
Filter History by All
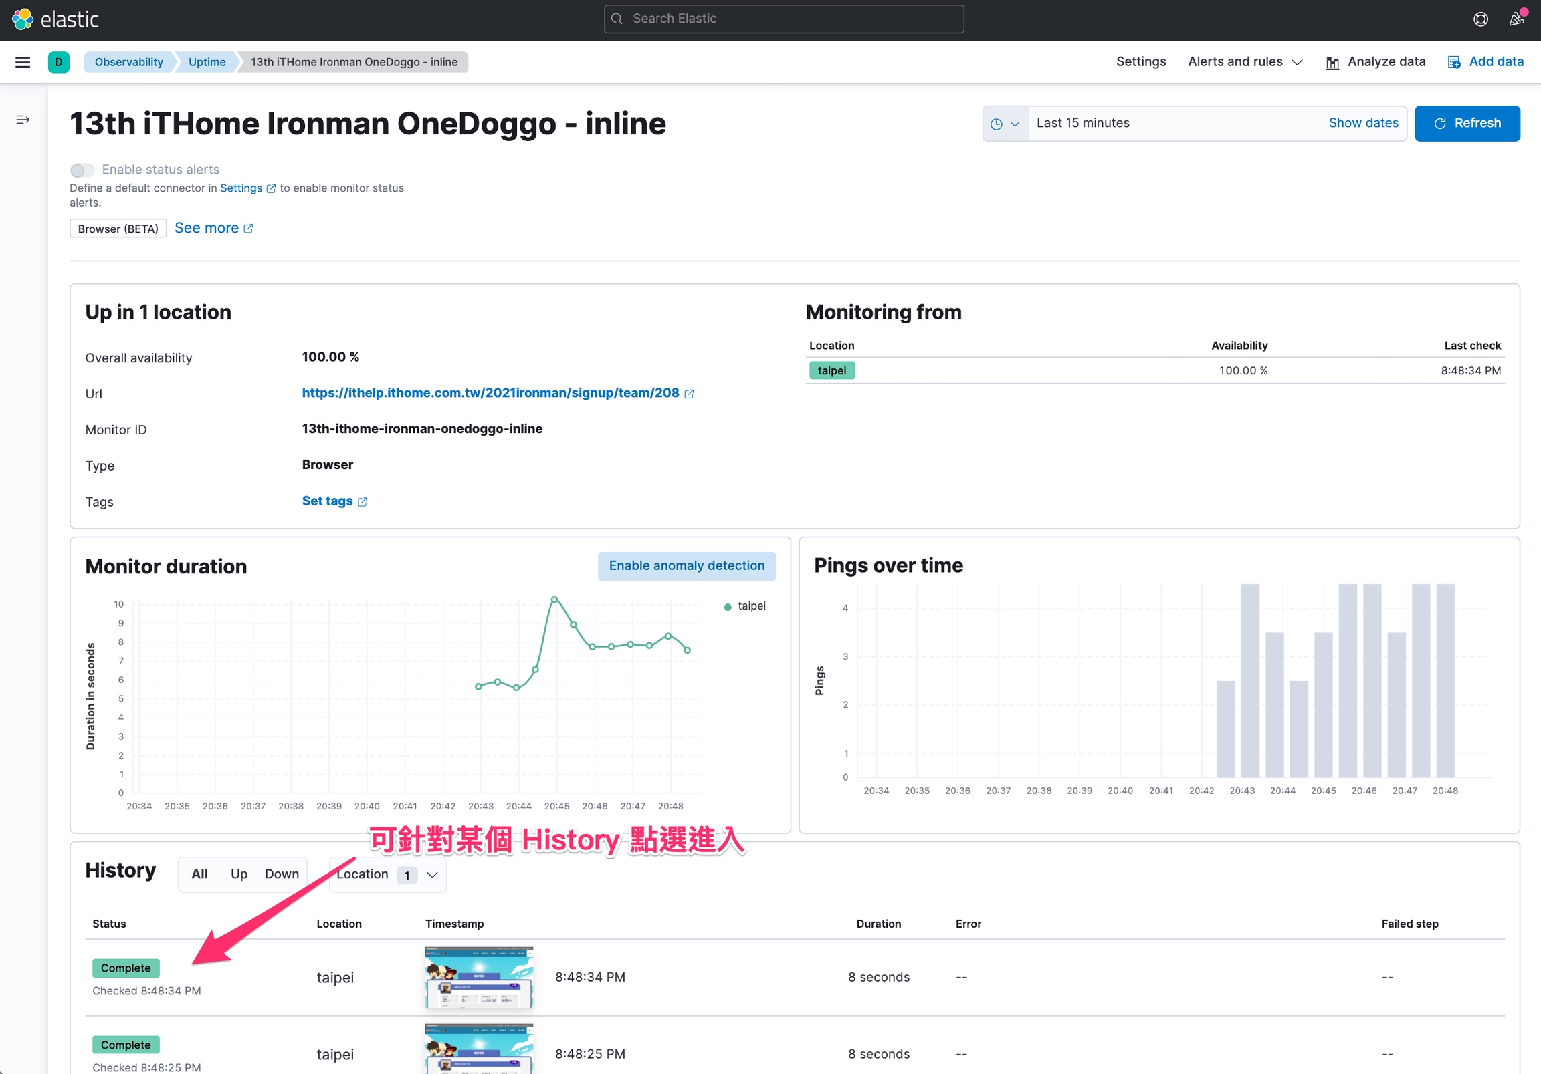point(199,874)
